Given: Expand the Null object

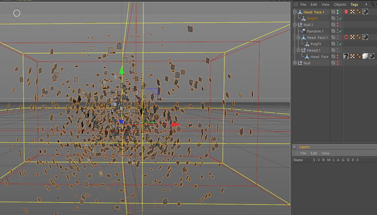Looking at the screenshot, I should click(x=295, y=63).
